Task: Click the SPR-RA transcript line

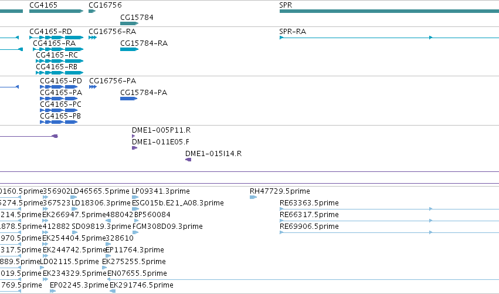Action: pos(389,38)
